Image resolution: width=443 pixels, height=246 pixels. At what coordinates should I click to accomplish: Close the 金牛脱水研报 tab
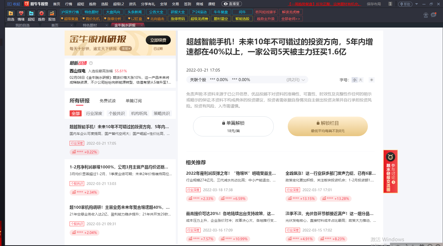(x=142, y=25)
